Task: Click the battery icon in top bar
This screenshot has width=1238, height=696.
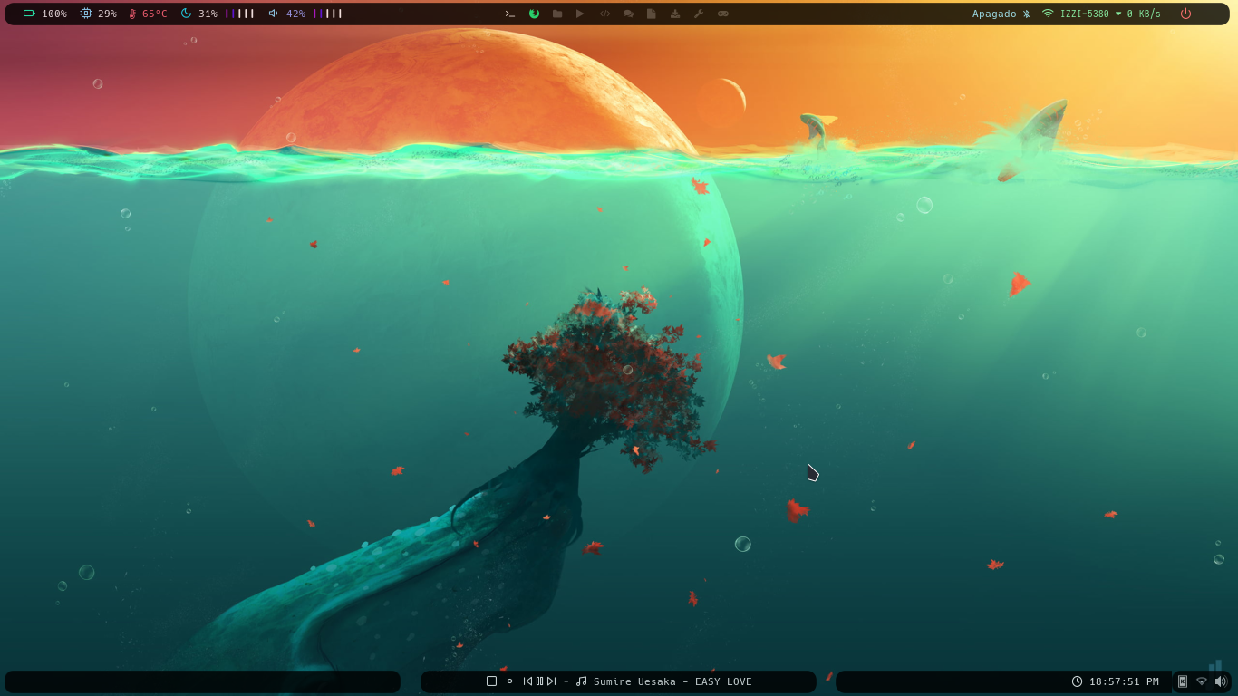Action: pyautogui.click(x=29, y=14)
